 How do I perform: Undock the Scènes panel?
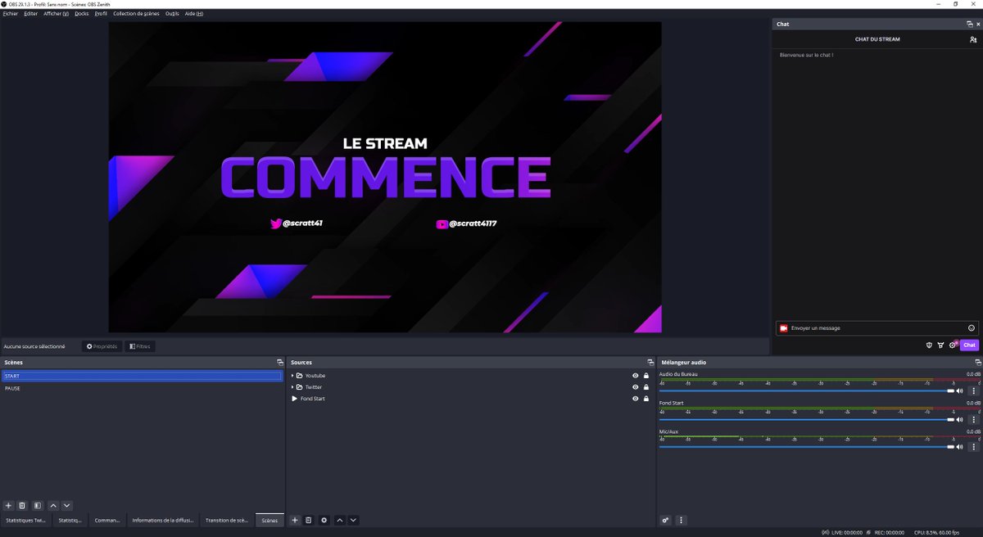(x=280, y=362)
